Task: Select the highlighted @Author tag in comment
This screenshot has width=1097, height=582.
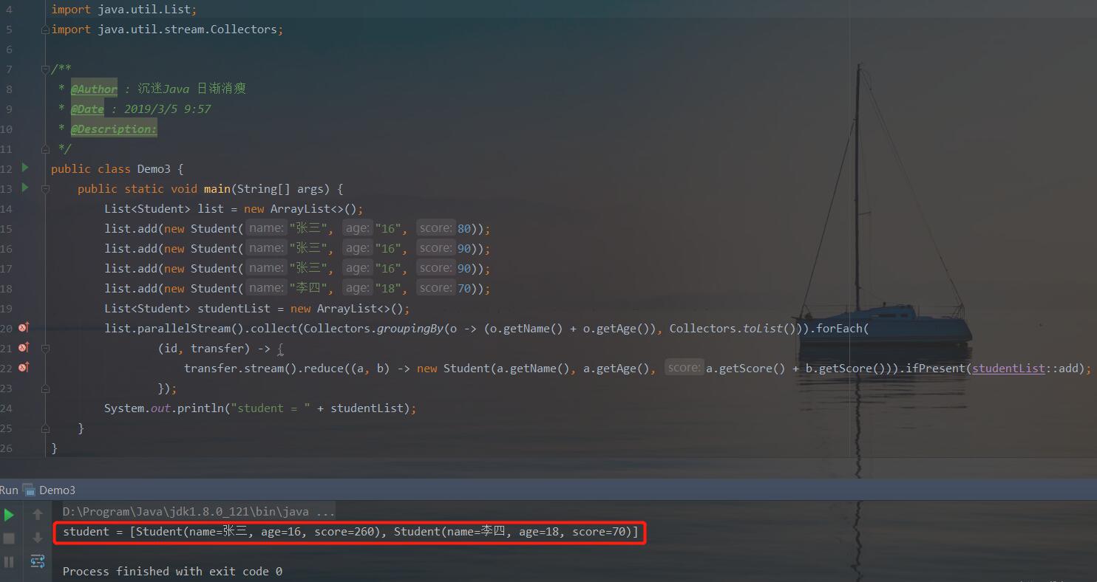Action: point(94,89)
